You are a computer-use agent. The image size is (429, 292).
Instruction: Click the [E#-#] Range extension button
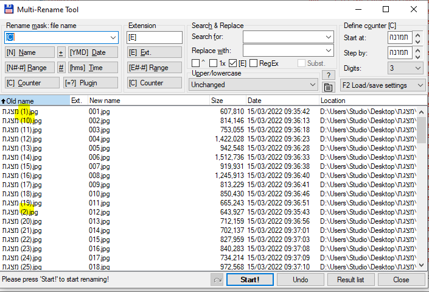155,68
